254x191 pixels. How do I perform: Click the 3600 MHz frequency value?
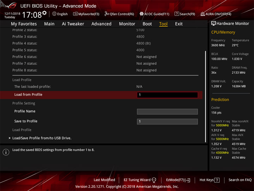click(218, 45)
